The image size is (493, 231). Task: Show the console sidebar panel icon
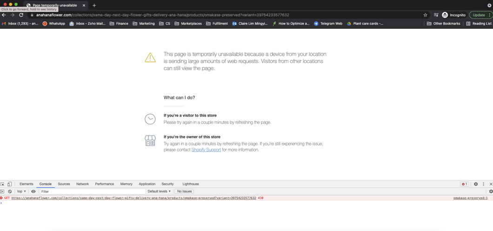[2, 191]
